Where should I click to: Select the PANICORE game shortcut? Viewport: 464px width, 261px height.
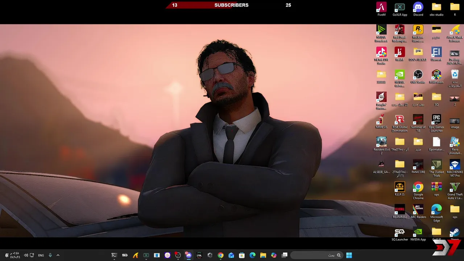[x=418, y=166]
